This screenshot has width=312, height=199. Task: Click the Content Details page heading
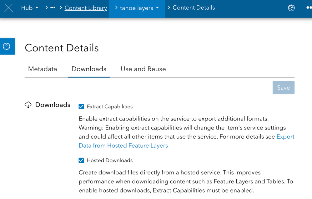tap(62, 48)
